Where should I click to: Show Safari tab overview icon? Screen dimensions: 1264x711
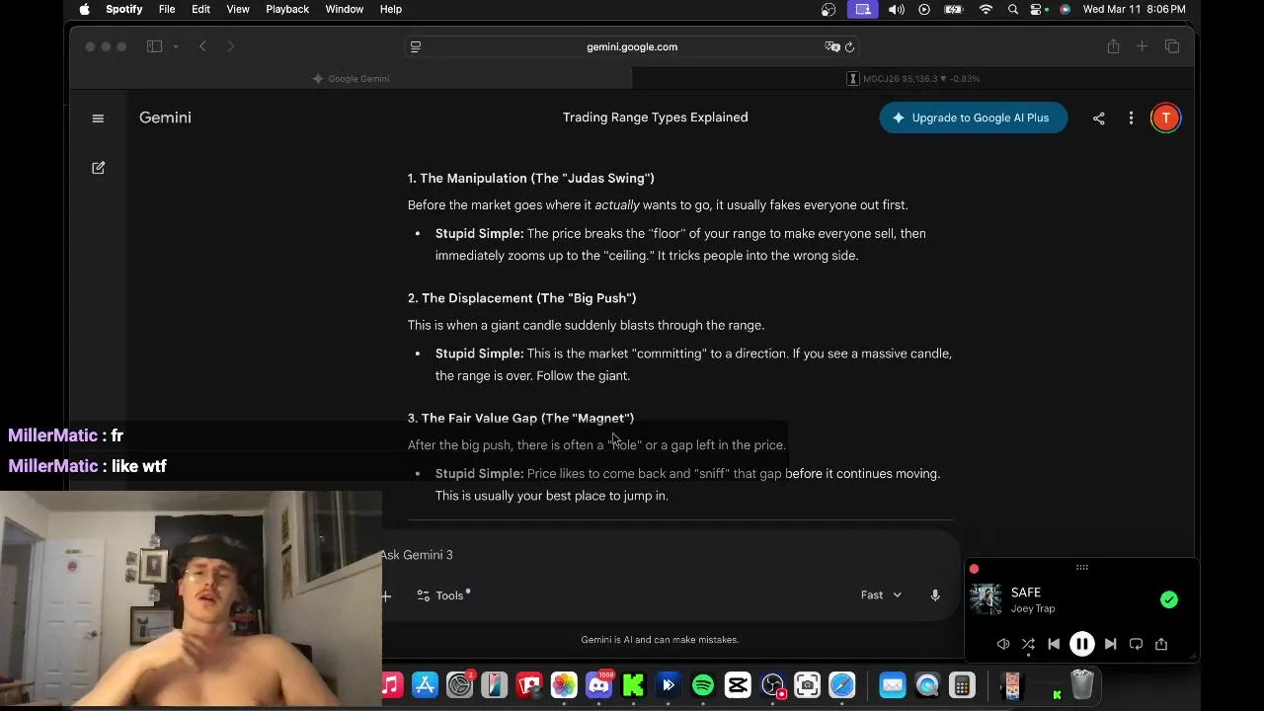pos(1172,46)
